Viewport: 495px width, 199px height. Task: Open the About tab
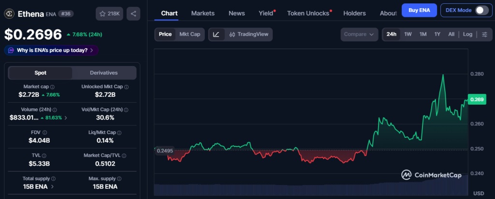tap(388, 13)
